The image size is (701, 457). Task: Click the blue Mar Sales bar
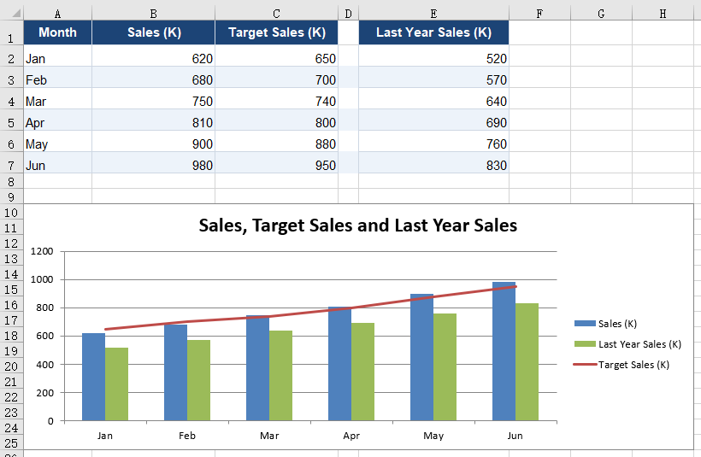pos(257,367)
